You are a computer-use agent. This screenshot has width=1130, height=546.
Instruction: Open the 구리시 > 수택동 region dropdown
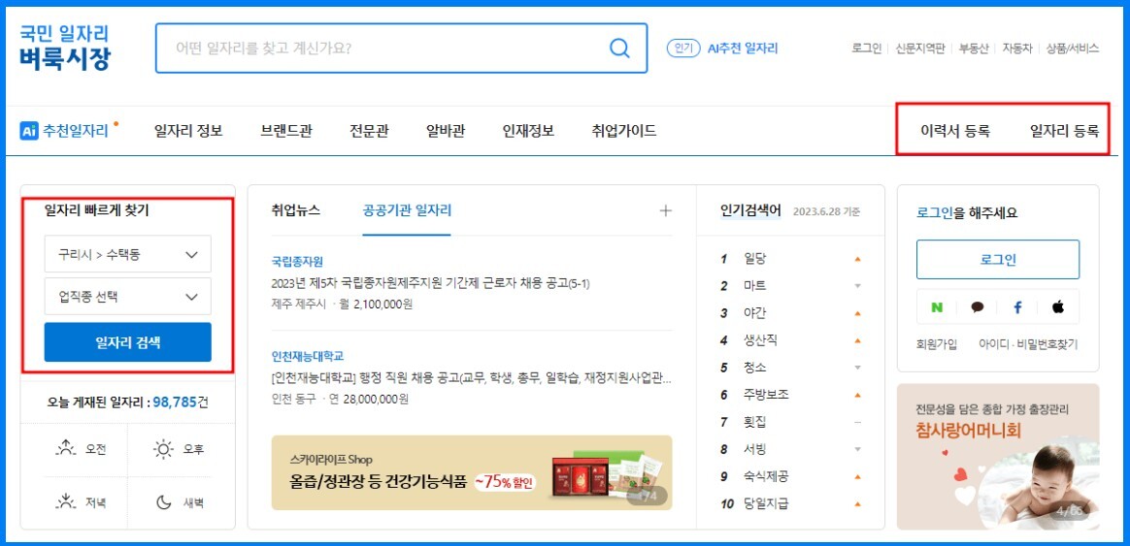(127, 253)
